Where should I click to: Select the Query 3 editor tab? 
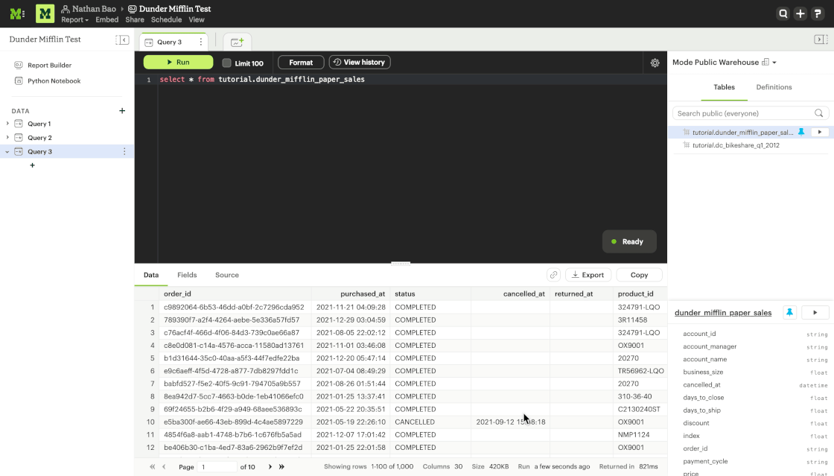click(168, 42)
